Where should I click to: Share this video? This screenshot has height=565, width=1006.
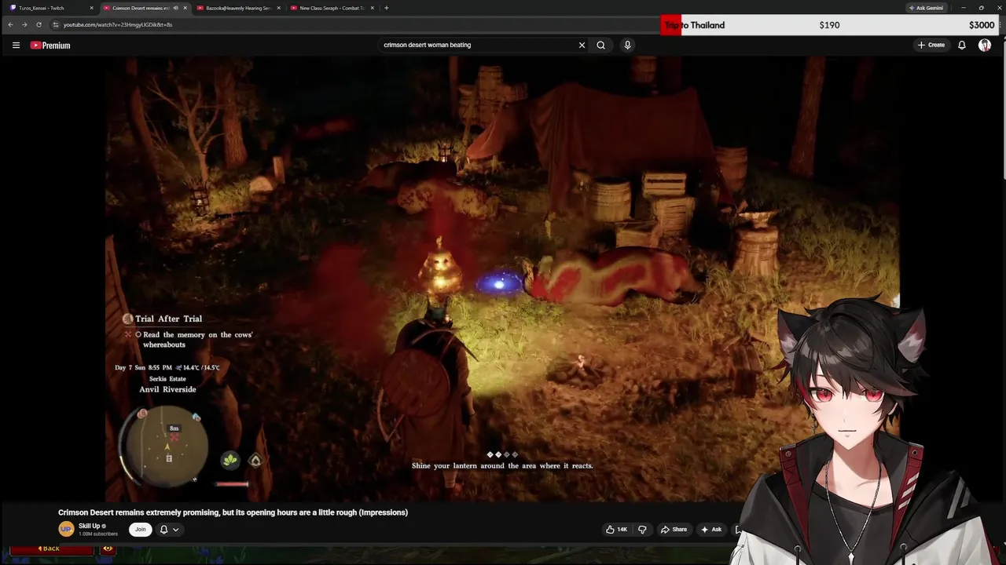pos(674,530)
